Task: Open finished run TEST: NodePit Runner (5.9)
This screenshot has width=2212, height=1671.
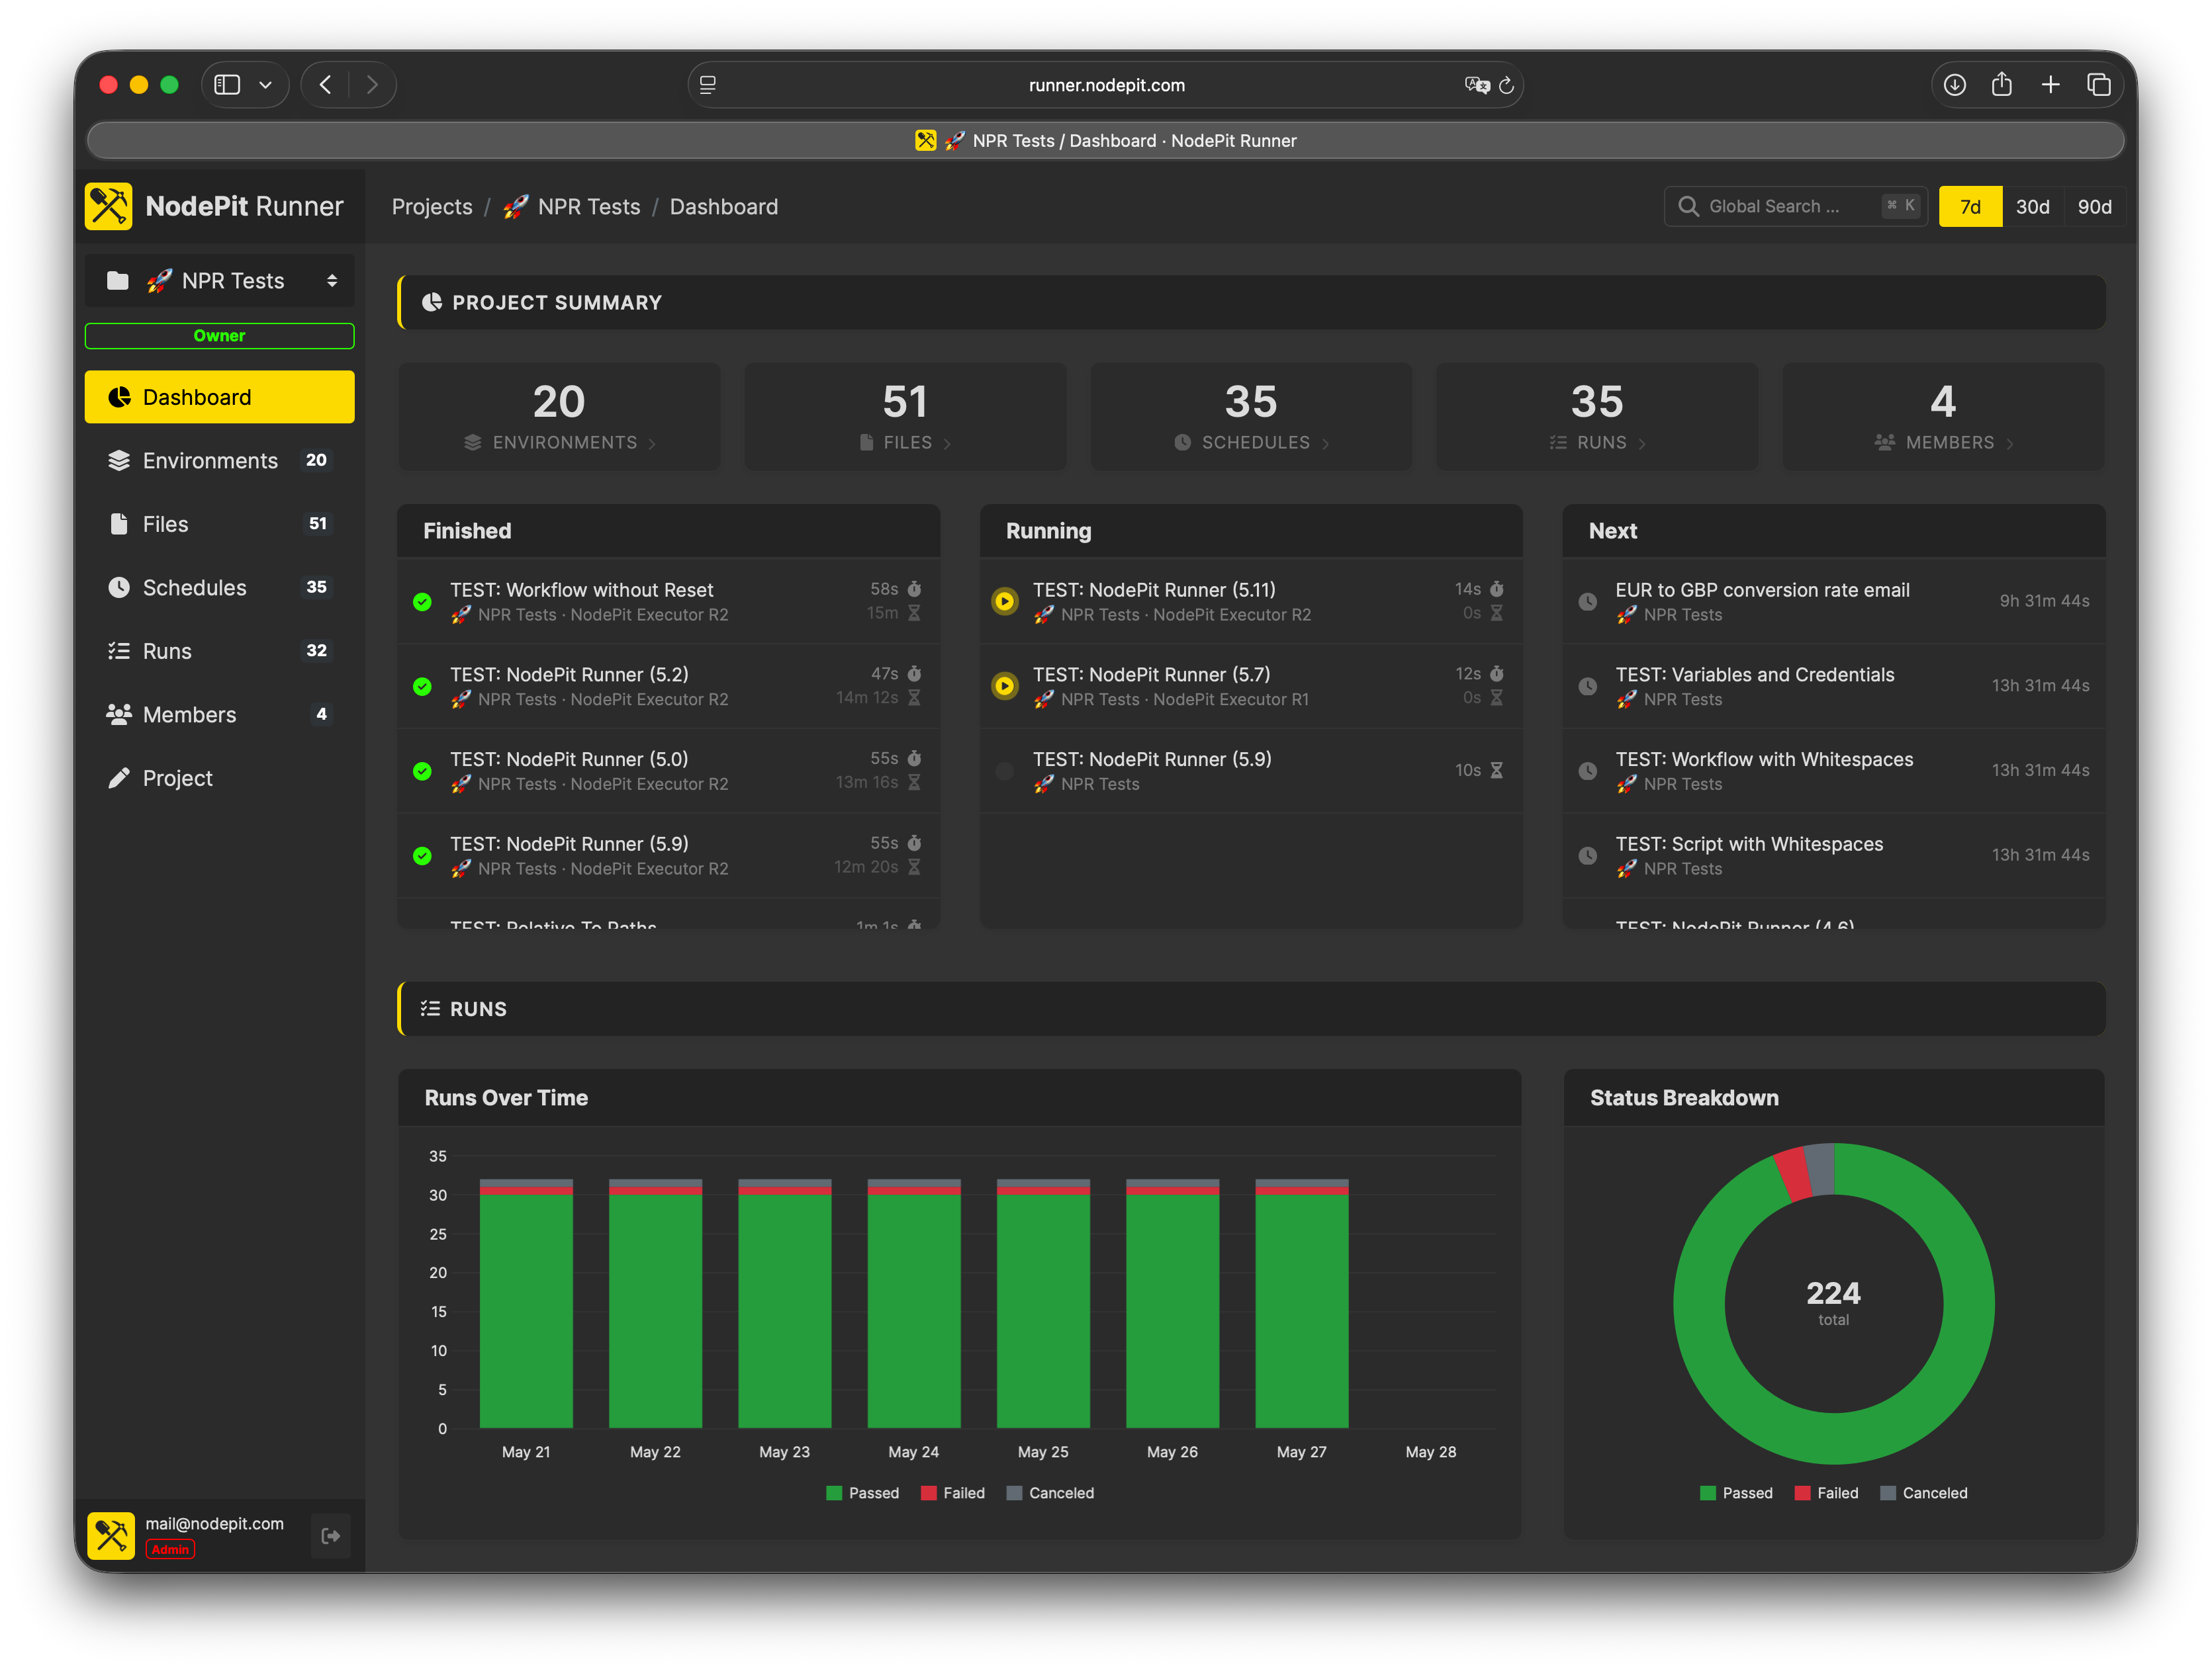Action: pos(668,857)
